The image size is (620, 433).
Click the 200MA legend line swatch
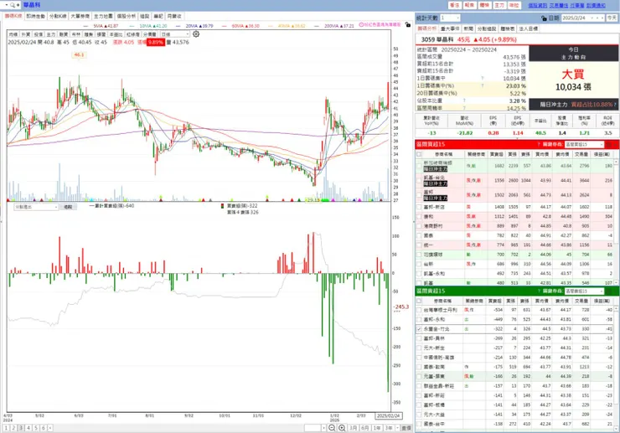click(317, 26)
